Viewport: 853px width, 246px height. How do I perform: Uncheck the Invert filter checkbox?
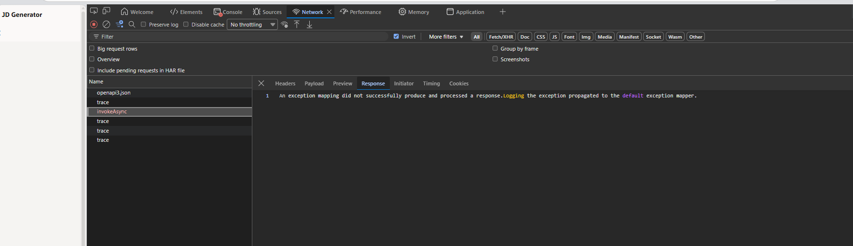click(x=396, y=36)
